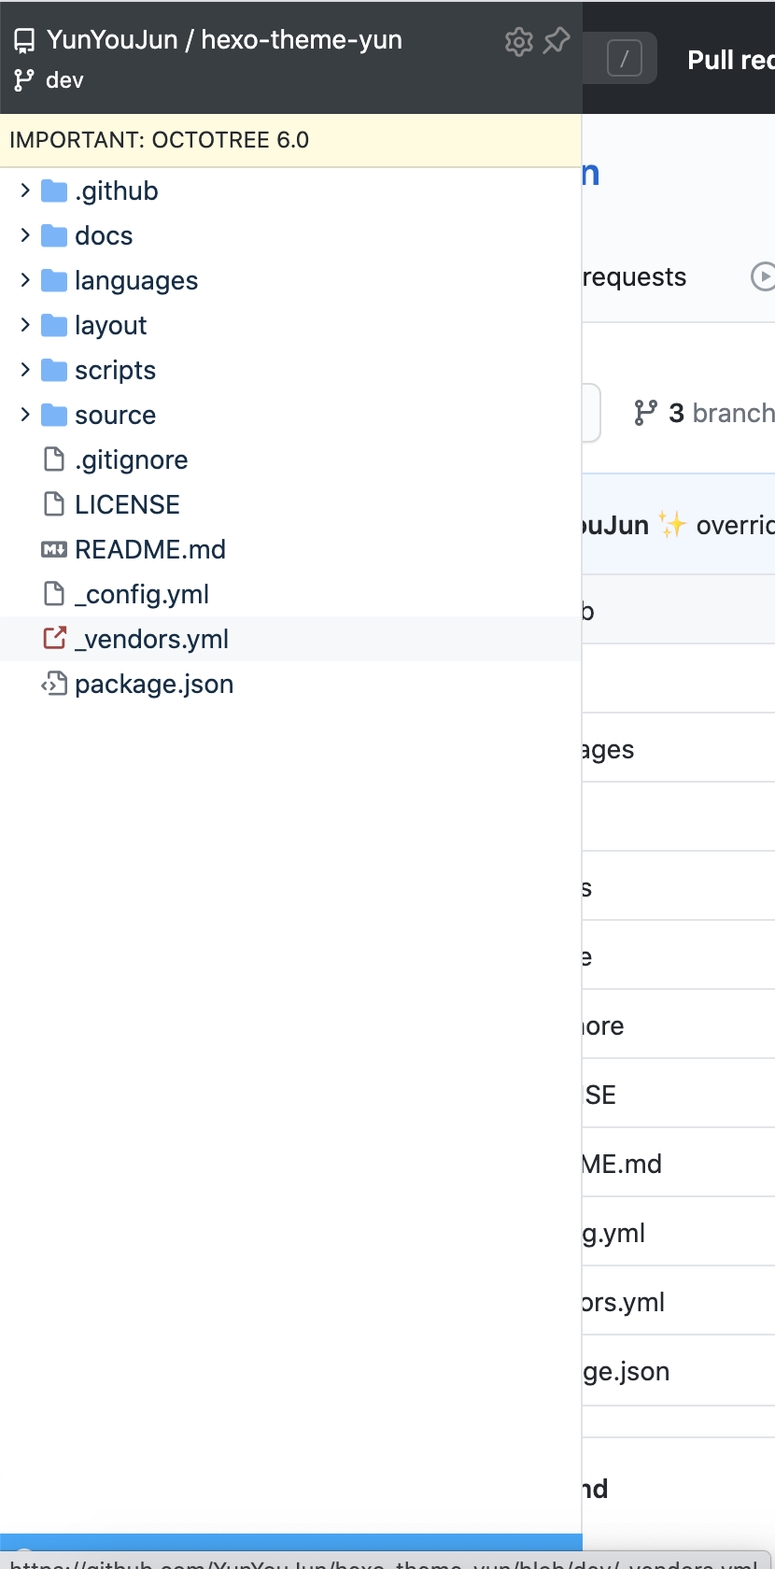Click the circular workflow icon near requests
The image size is (775, 1569).
coord(765,276)
